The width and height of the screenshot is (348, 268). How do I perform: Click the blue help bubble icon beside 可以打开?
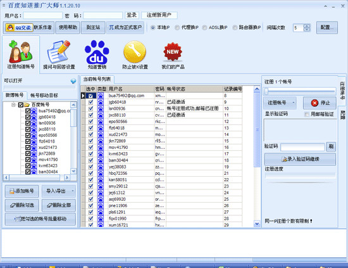(x=73, y=81)
